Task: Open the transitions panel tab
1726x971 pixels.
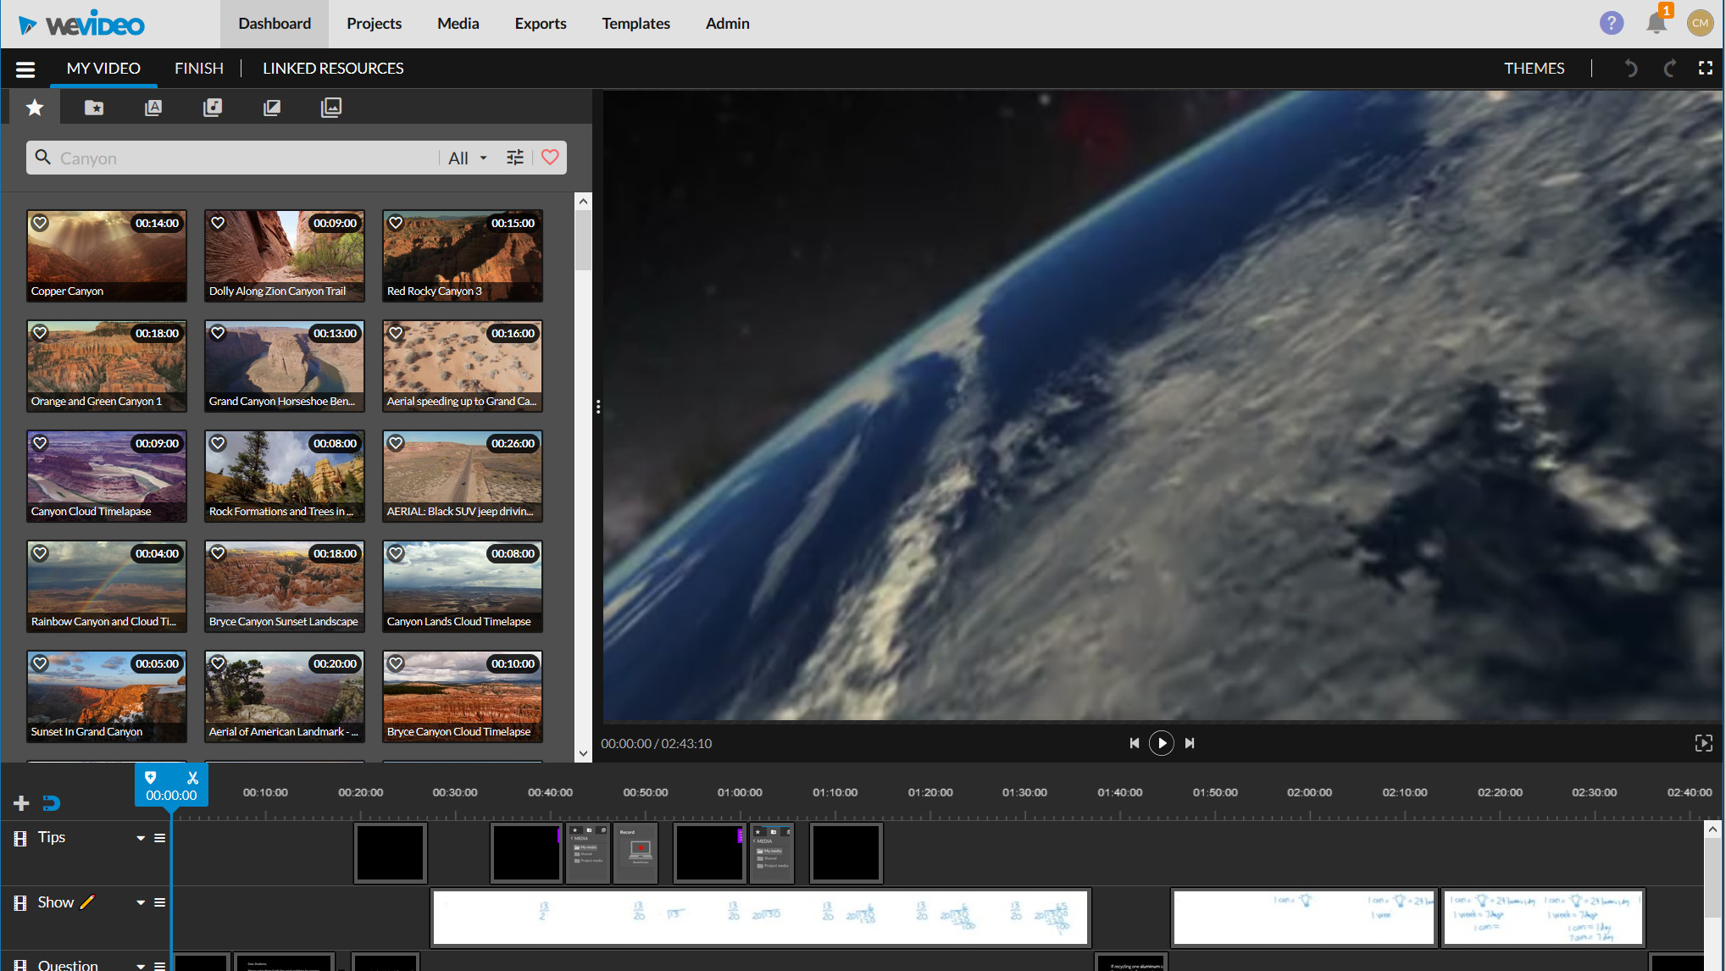Action: click(272, 107)
